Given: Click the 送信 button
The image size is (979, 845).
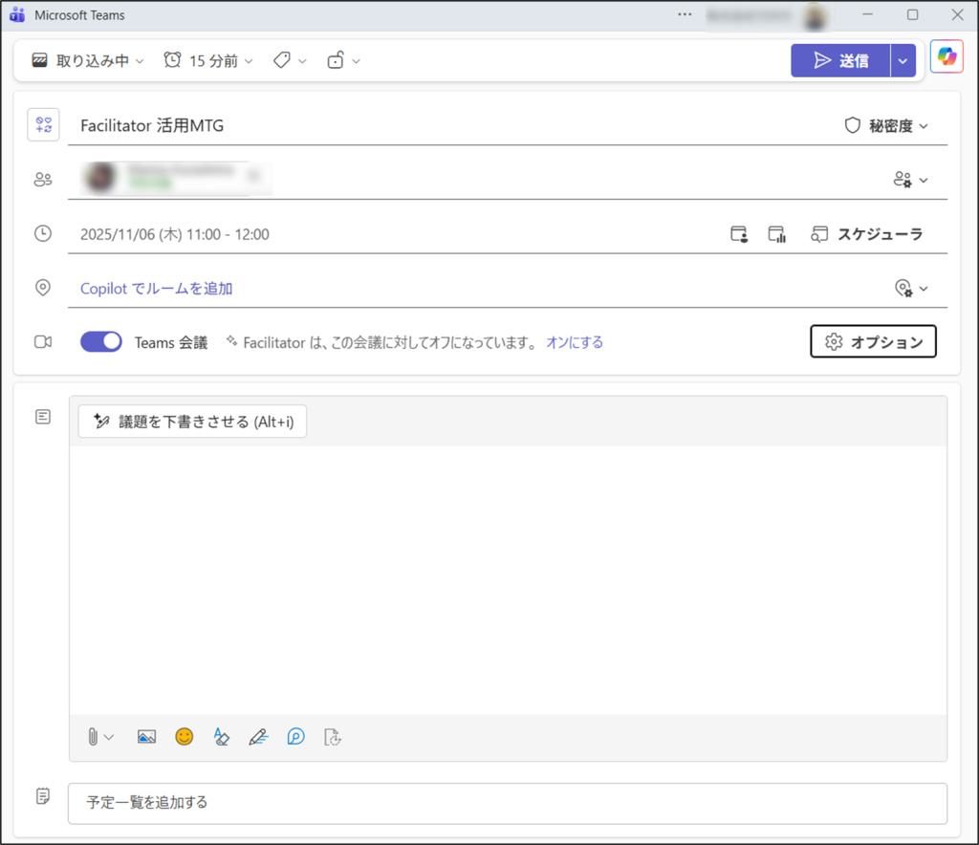Looking at the screenshot, I should coord(840,60).
